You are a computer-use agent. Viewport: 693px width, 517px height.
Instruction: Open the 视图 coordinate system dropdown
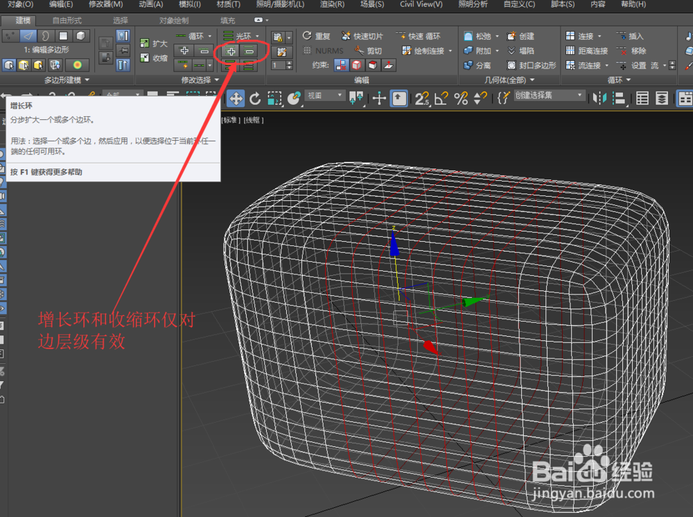(325, 96)
